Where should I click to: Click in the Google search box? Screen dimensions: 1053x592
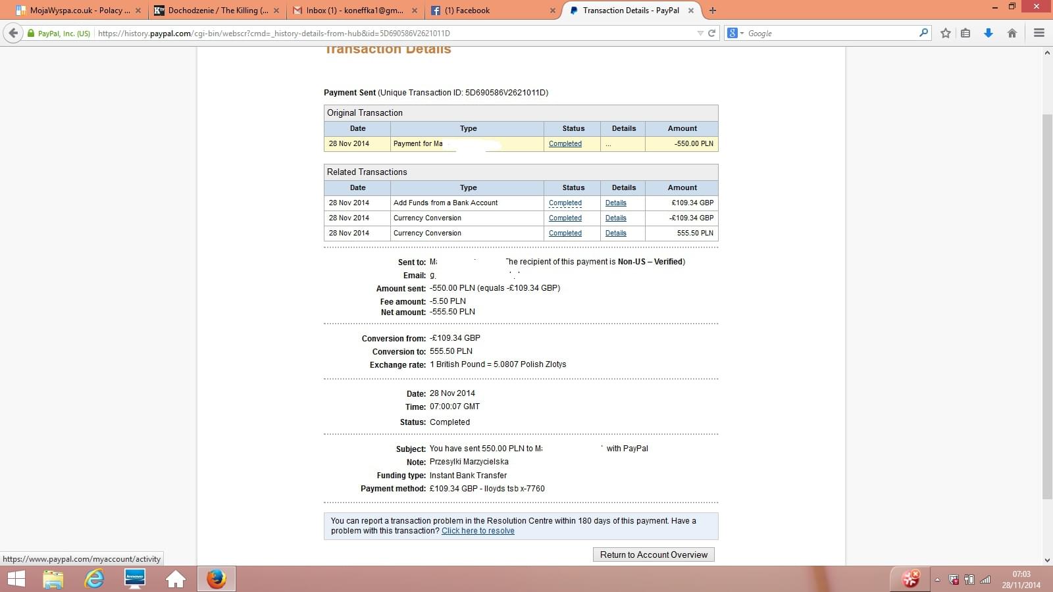[x=831, y=33]
